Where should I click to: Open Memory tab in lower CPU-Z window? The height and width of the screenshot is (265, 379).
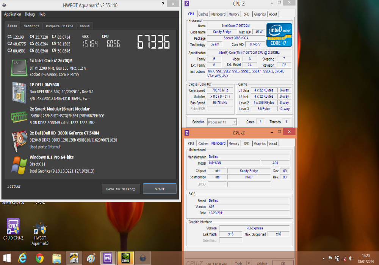coord(234,143)
